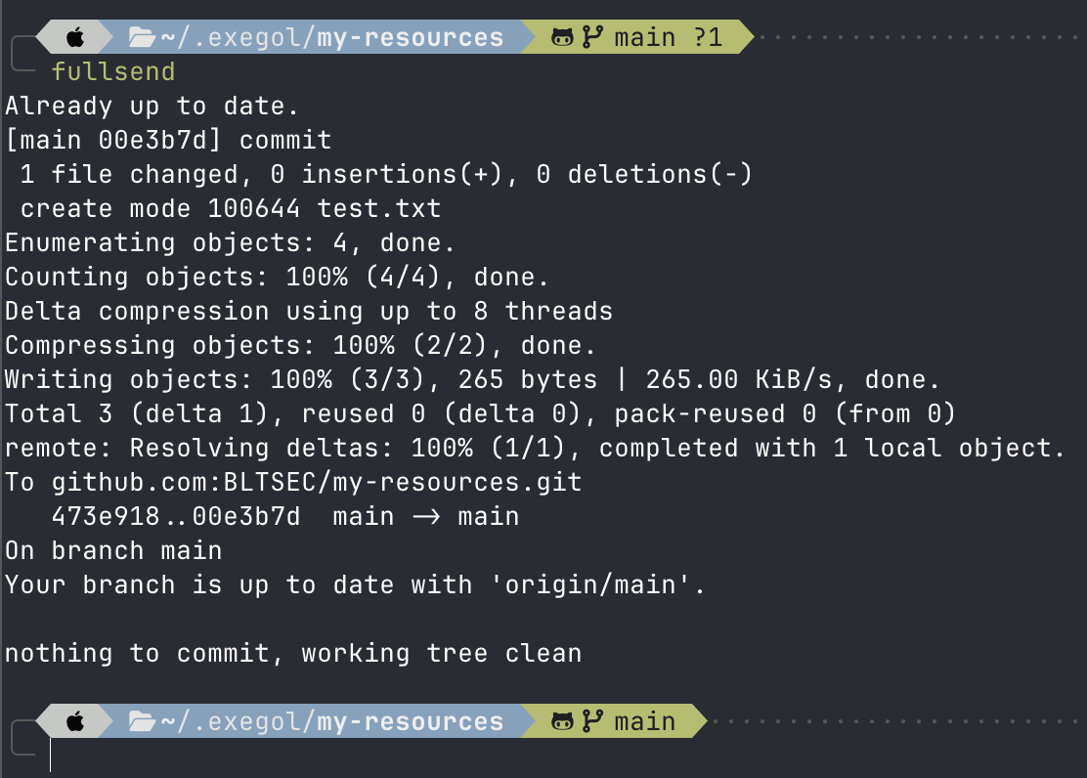This screenshot has height=778, width=1087.
Task: Click 'nothing to commit, working tree clean' message
Action: 293,654
